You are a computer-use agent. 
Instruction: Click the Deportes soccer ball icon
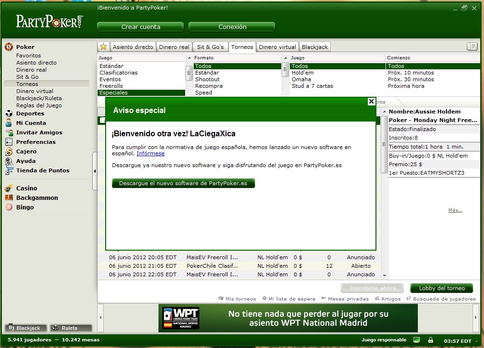9,113
